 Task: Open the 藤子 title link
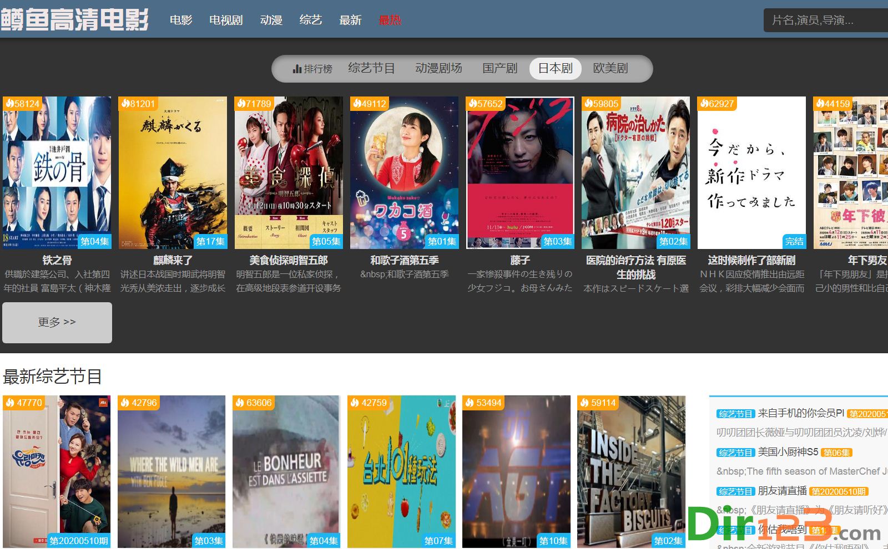(520, 260)
